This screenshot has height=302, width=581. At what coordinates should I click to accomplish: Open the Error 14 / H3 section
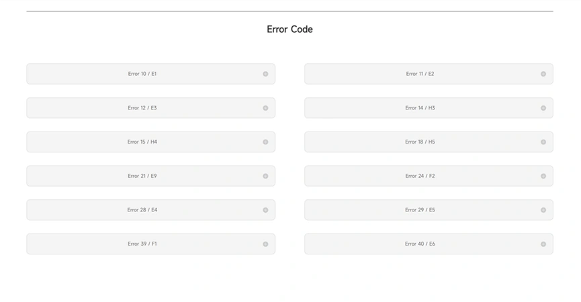(x=429, y=108)
